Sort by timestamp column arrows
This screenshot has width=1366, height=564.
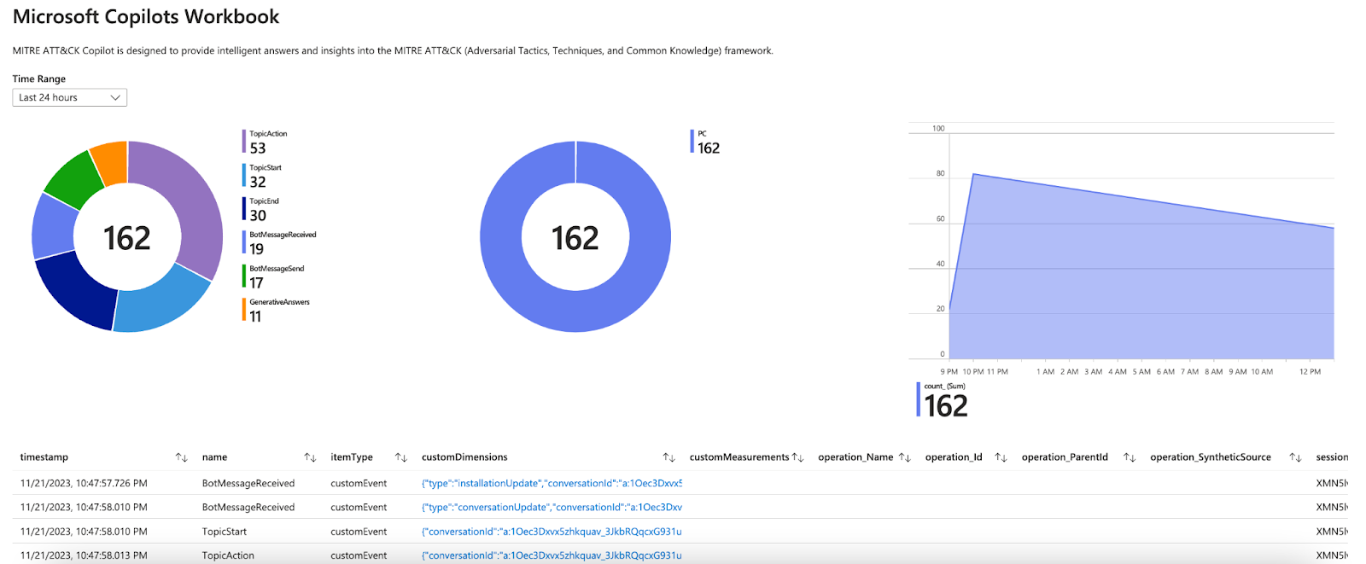(181, 457)
